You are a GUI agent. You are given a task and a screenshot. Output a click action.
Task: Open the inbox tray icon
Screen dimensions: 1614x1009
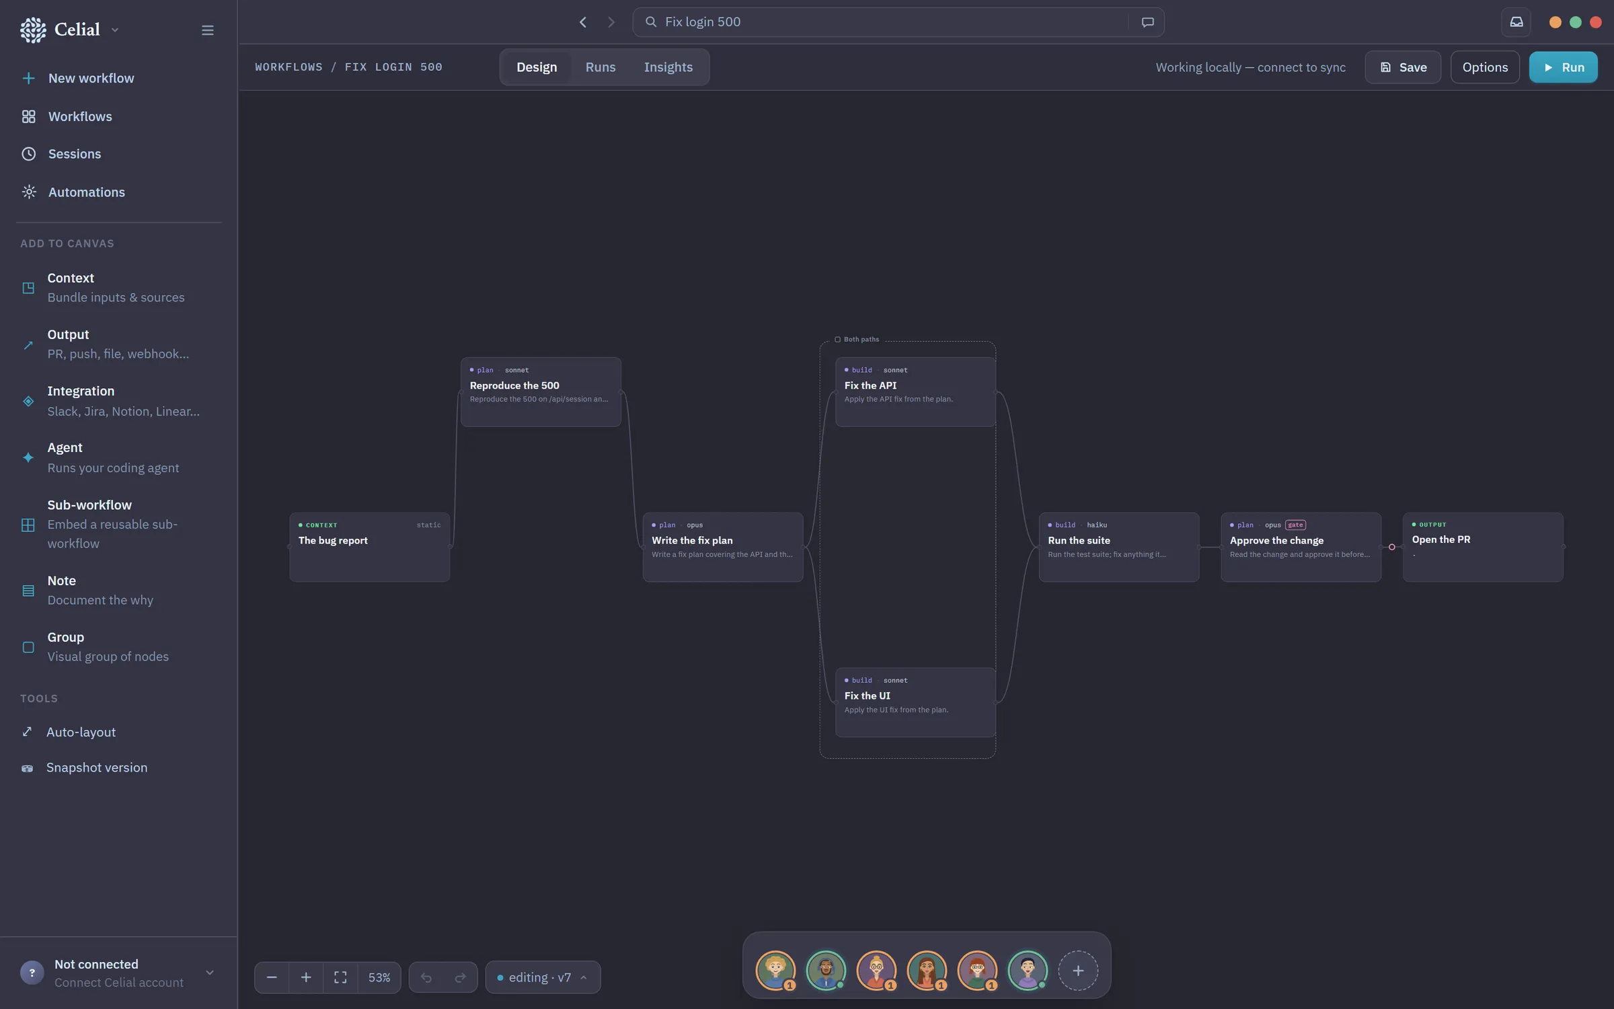pos(1516,22)
